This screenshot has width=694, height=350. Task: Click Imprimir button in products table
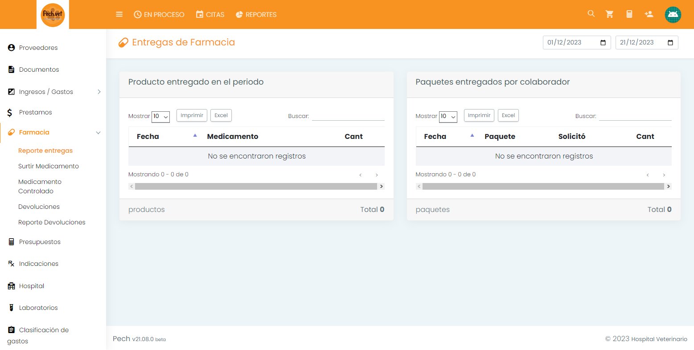click(x=192, y=115)
